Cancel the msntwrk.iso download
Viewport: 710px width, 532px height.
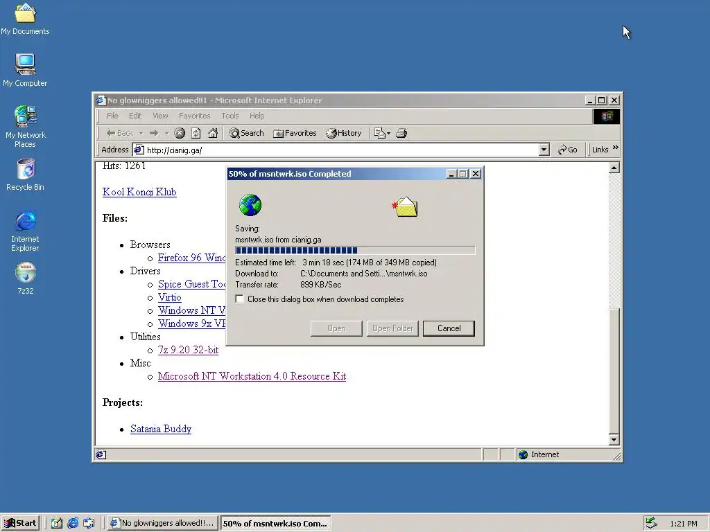coord(449,328)
